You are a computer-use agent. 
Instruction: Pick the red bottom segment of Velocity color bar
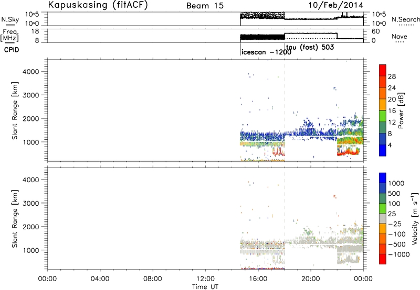click(383, 259)
